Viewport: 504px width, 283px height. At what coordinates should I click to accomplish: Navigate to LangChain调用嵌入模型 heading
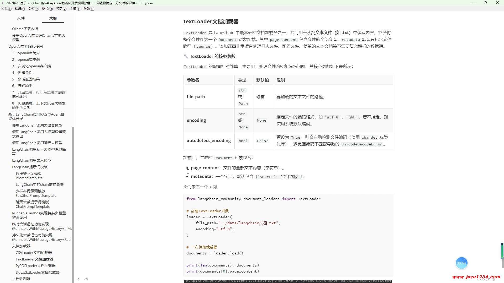[x=31, y=160]
